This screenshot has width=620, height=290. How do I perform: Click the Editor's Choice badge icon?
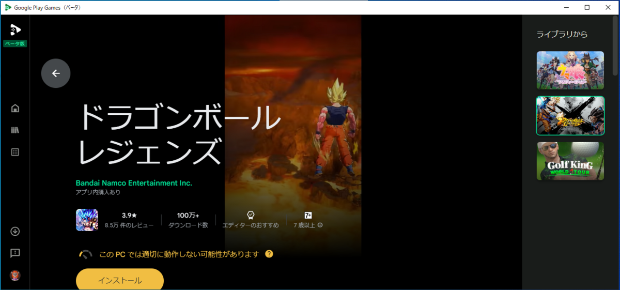coord(251,215)
